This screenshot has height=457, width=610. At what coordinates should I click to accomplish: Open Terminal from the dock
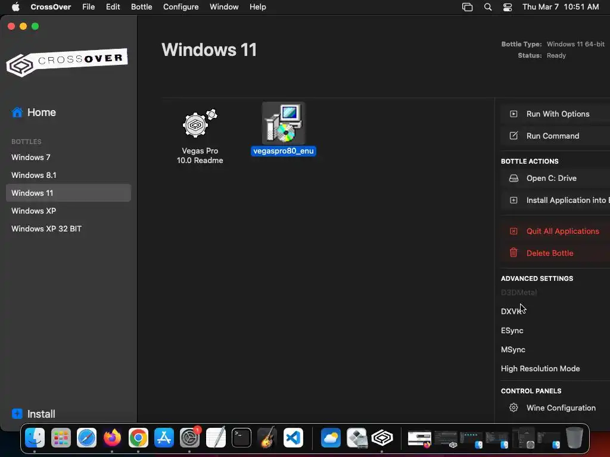pyautogui.click(x=241, y=438)
